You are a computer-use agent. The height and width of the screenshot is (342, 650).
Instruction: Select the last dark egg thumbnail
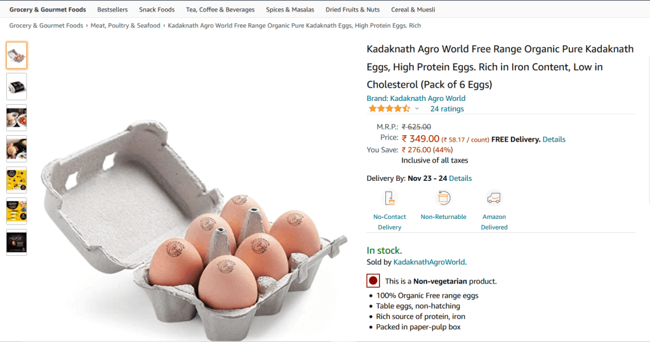17,242
